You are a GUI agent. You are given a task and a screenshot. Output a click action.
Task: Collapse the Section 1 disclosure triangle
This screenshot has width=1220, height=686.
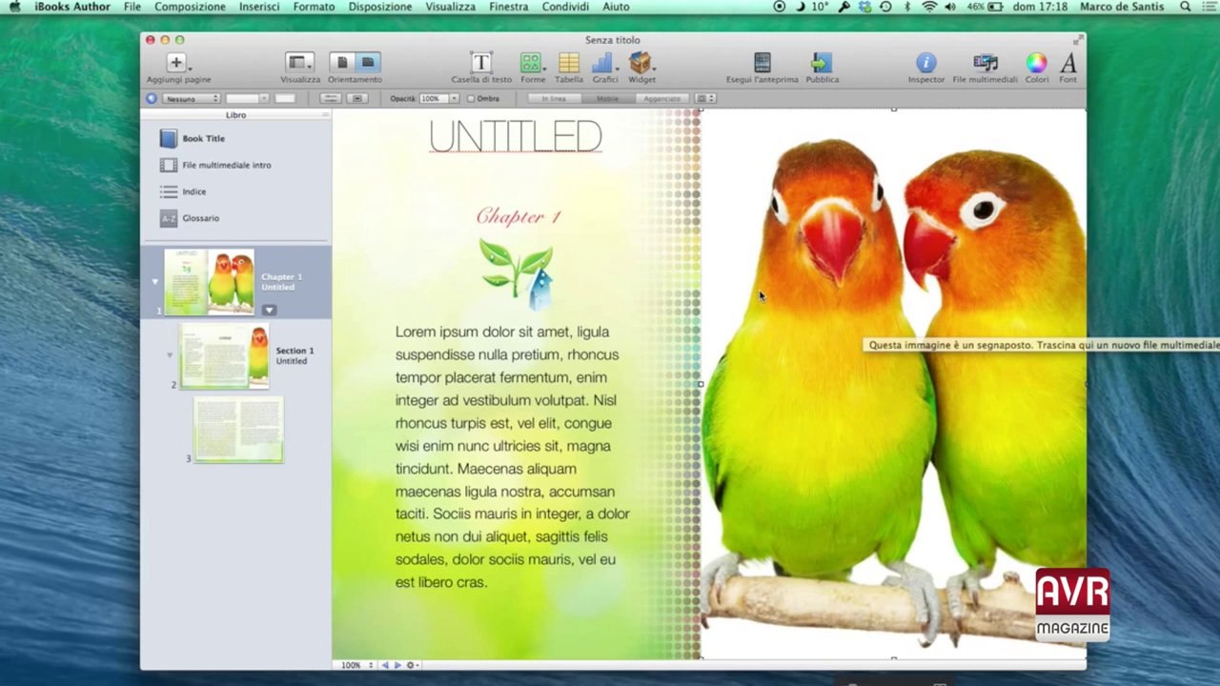[170, 355]
